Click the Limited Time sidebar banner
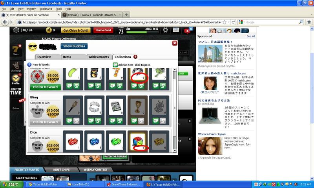 [x=16, y=91]
